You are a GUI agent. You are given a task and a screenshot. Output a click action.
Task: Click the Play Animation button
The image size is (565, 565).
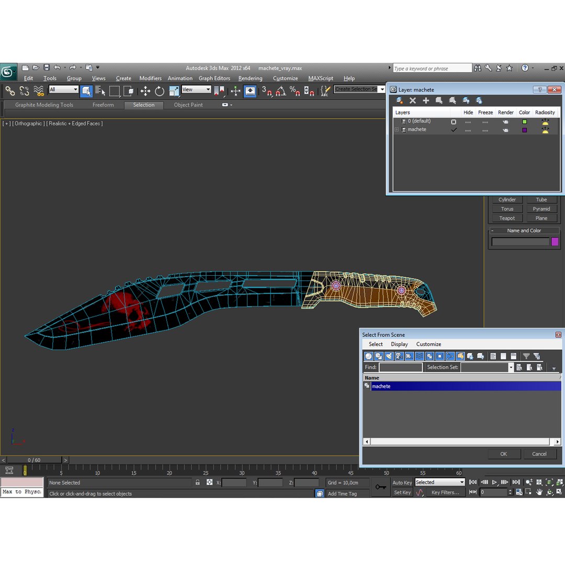[494, 482]
